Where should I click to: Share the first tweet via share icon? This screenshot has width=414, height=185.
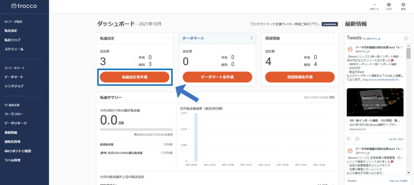pos(357,139)
